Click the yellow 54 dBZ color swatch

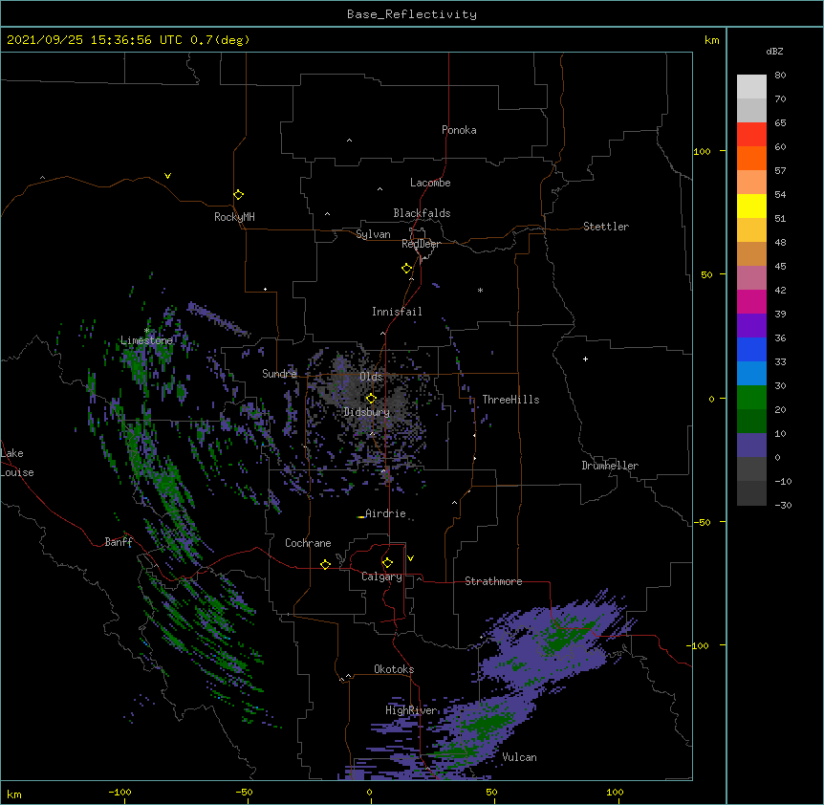point(751,207)
